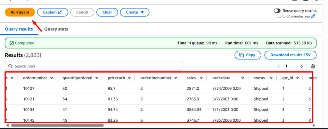Sort by status column arrow
Screen dimensions: 328x129
point(271,78)
